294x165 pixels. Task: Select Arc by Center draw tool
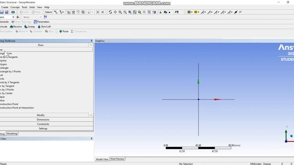click(x=6, y=93)
